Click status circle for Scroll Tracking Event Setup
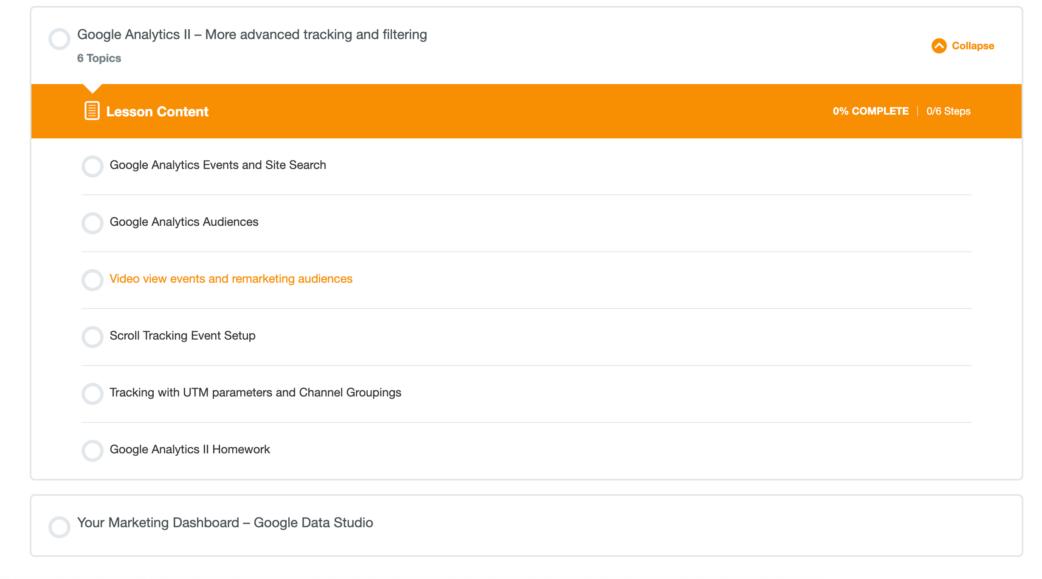1042x579 pixels. tap(93, 337)
